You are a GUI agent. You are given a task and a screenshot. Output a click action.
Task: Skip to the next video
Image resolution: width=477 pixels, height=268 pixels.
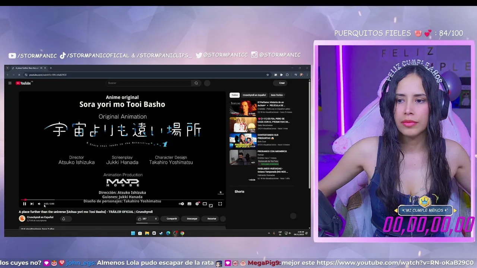click(32, 204)
